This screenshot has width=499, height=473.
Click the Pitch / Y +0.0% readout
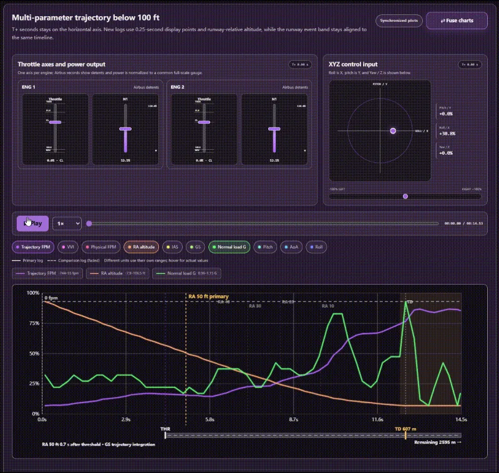pos(446,111)
